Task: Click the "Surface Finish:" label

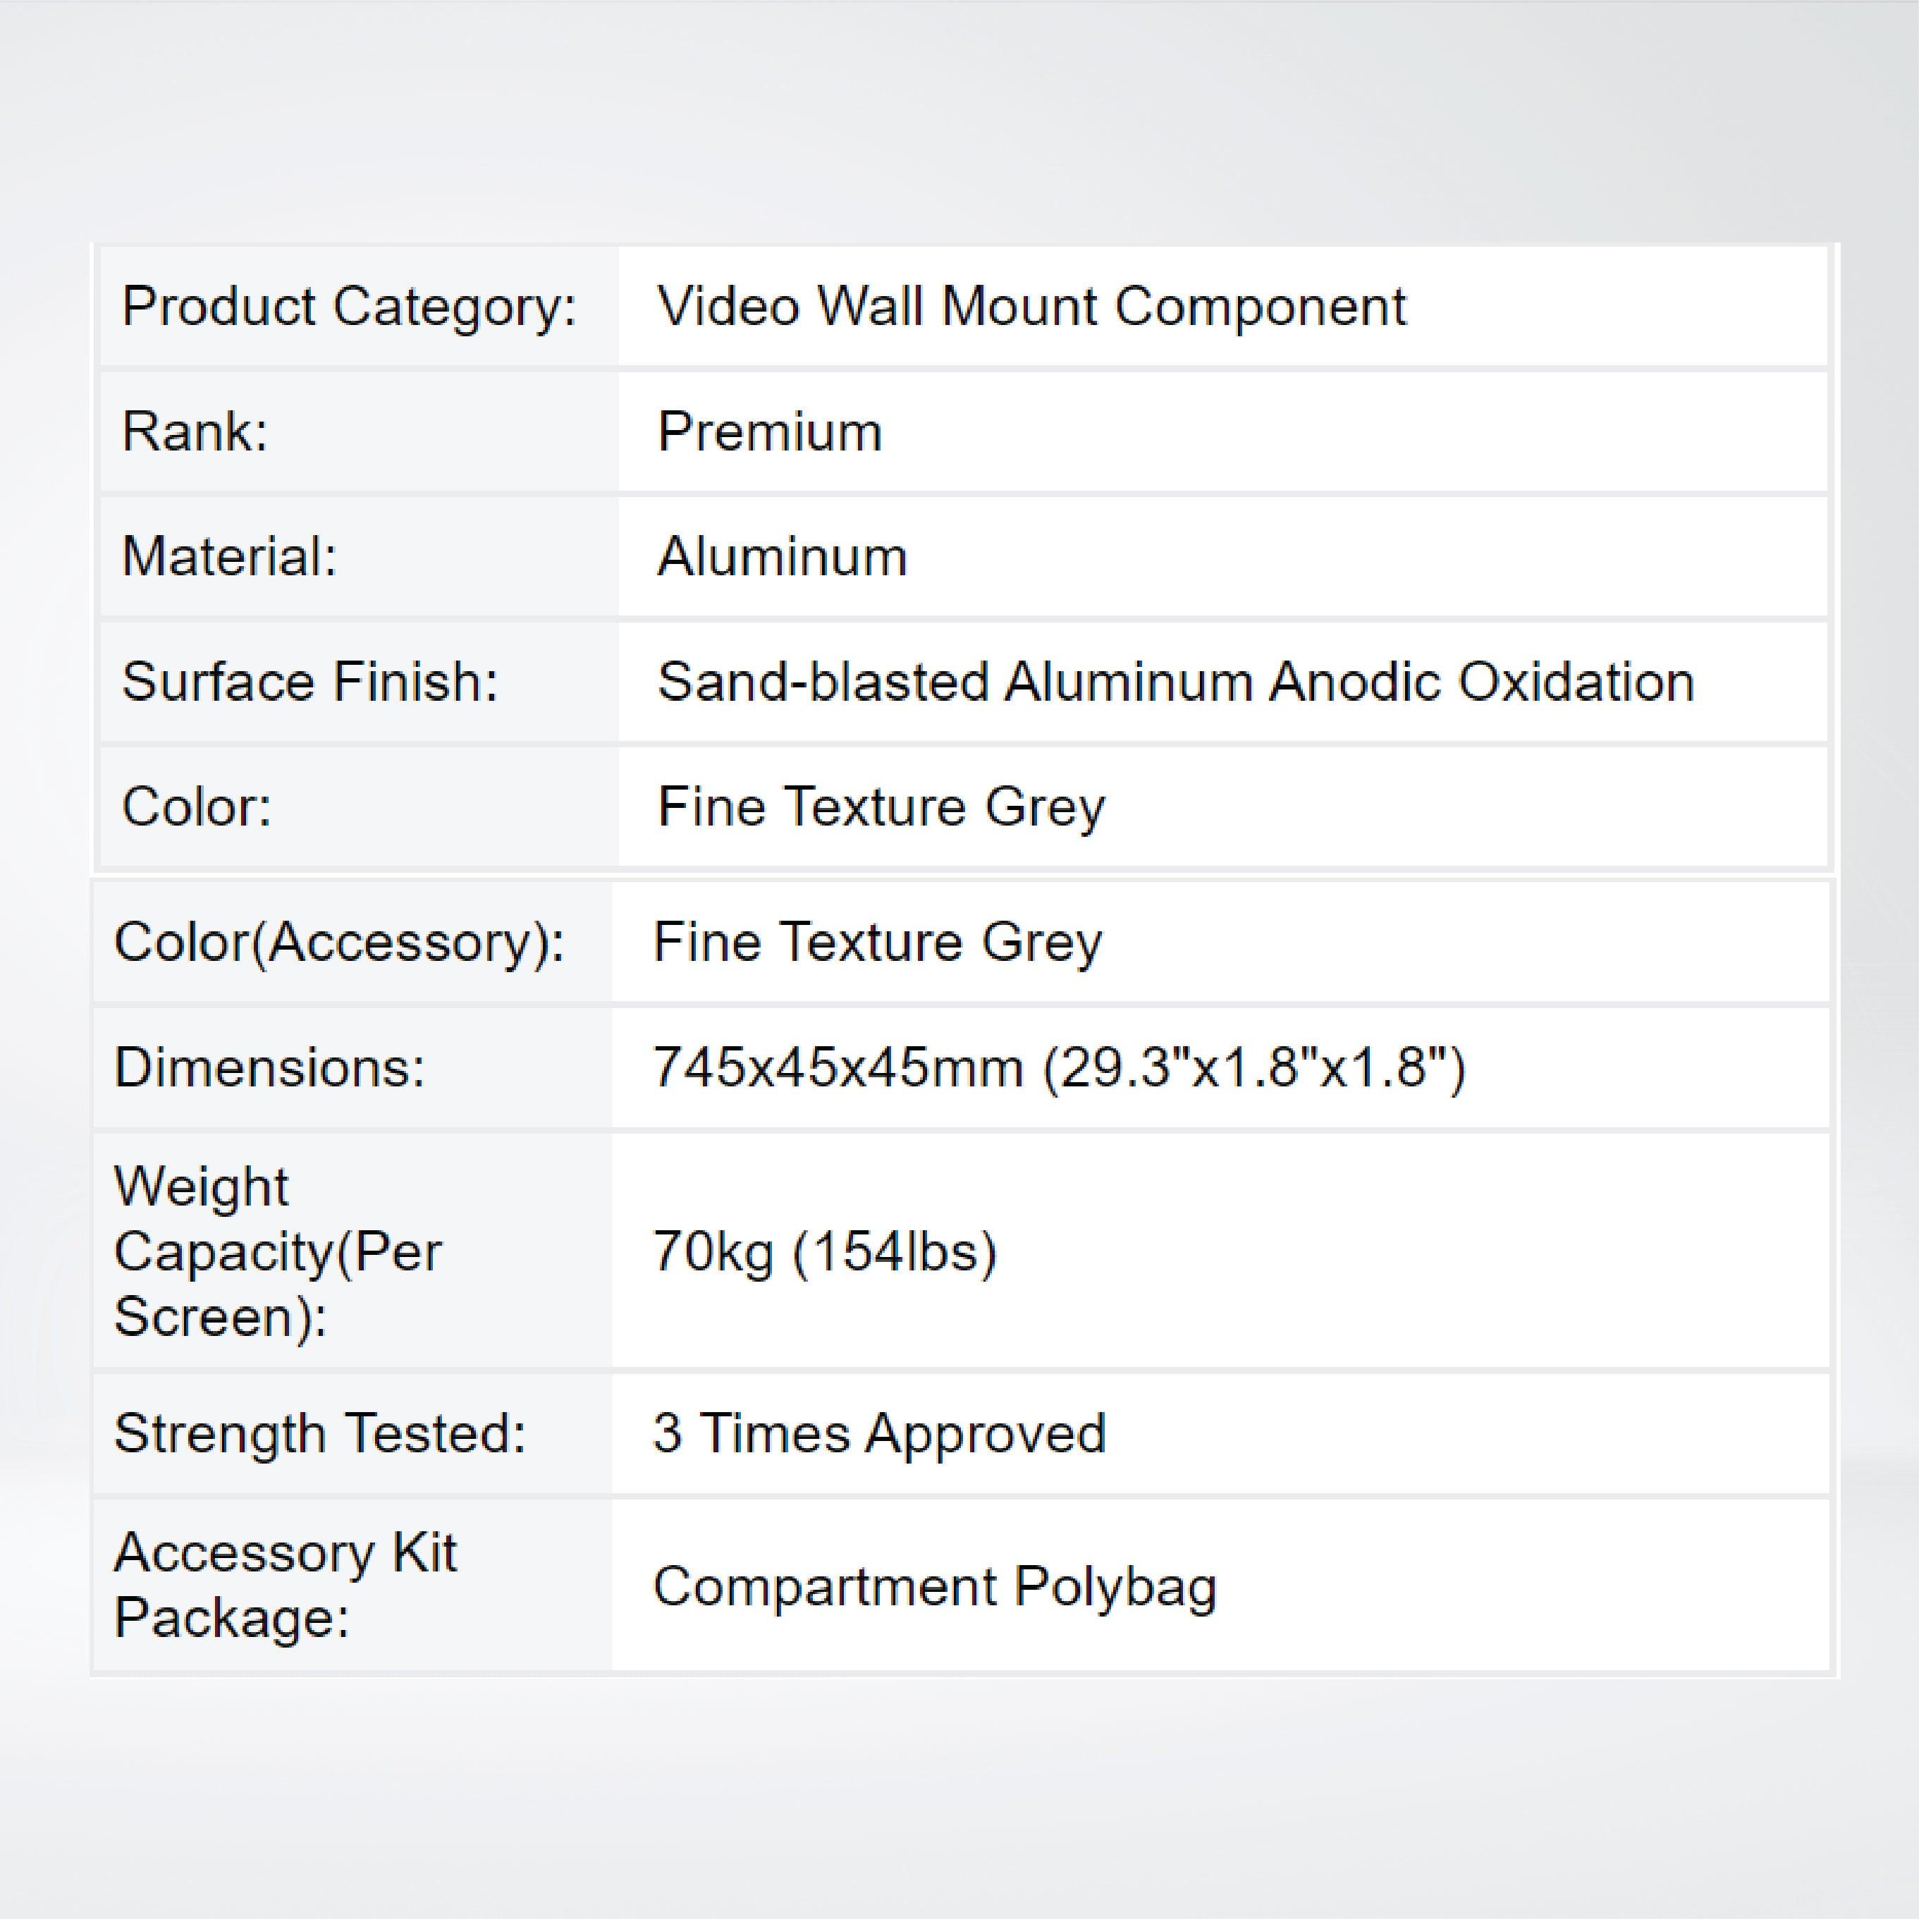Action: click(309, 682)
